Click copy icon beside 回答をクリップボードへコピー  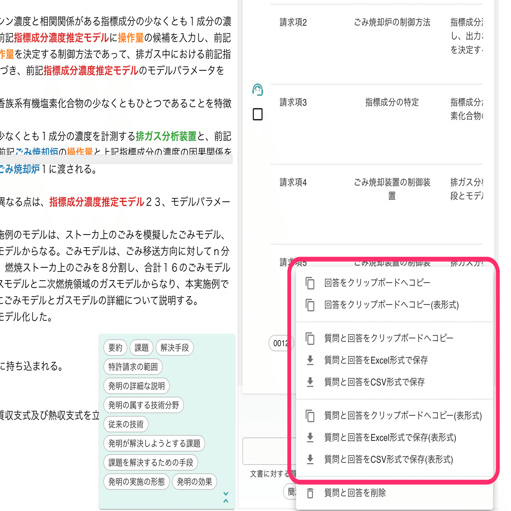click(x=310, y=283)
